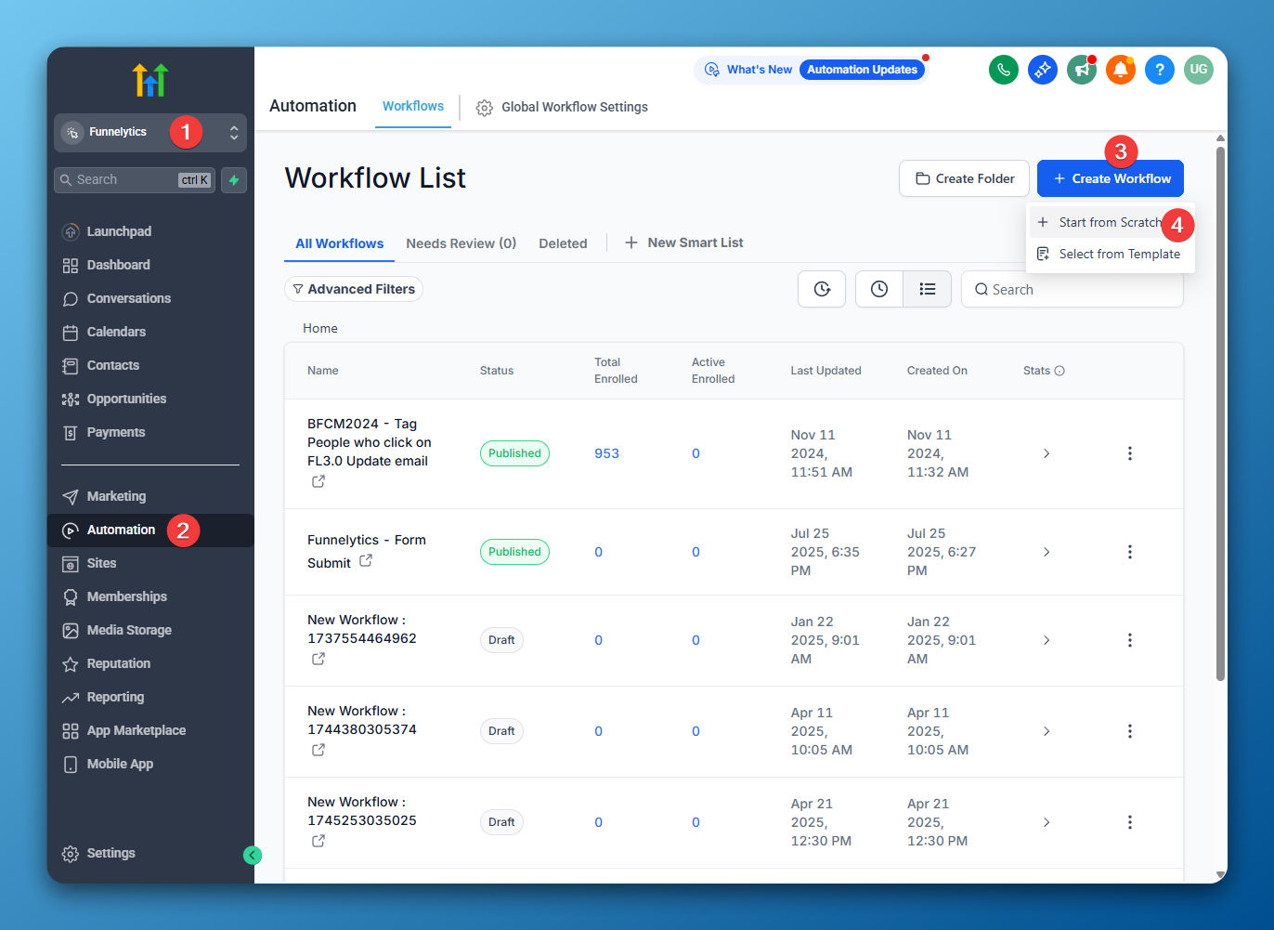Expand stats chevron for BFCM2024 workflow
Image resolution: width=1274 pixels, height=930 pixels.
[1046, 453]
